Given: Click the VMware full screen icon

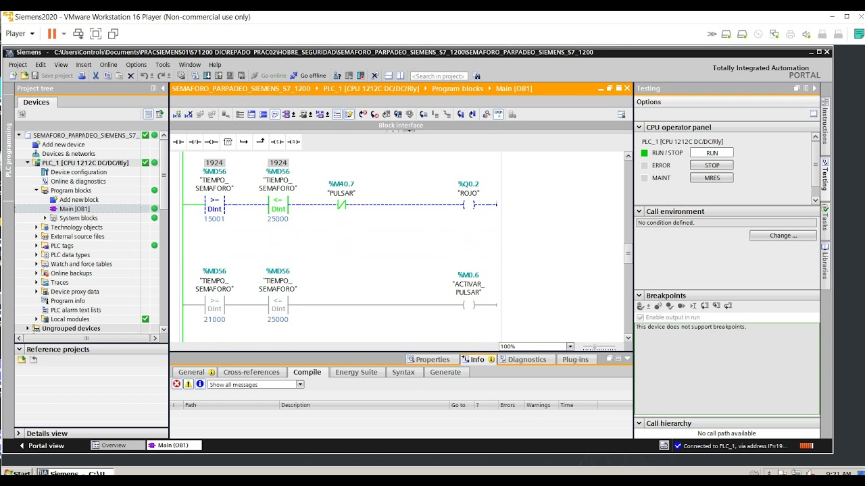Looking at the screenshot, I should click(x=95, y=34).
